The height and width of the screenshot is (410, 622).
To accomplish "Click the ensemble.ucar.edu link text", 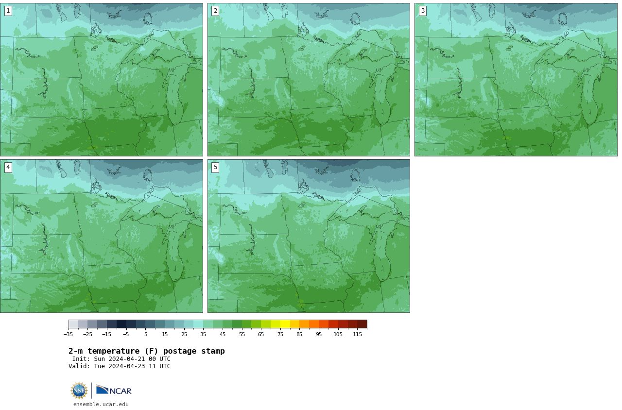I will click(101, 404).
